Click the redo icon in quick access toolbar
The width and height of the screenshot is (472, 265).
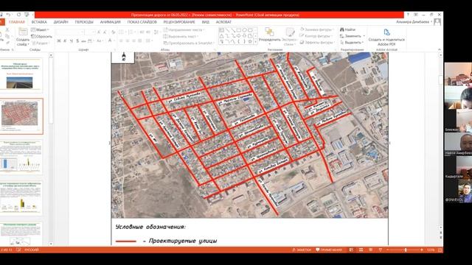pyautogui.click(x=18, y=15)
